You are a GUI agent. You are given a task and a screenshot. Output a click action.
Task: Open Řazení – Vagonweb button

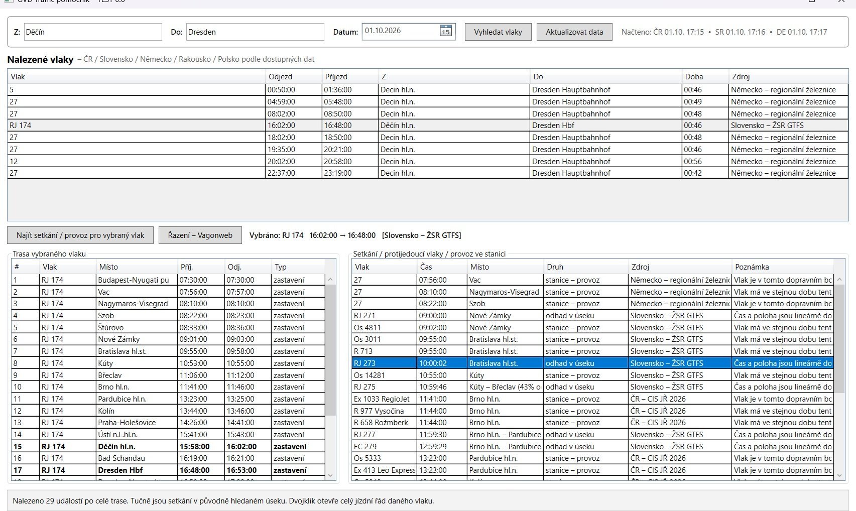pos(200,235)
